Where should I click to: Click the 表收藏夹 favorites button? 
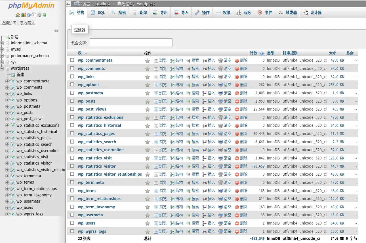tap(27, 23)
